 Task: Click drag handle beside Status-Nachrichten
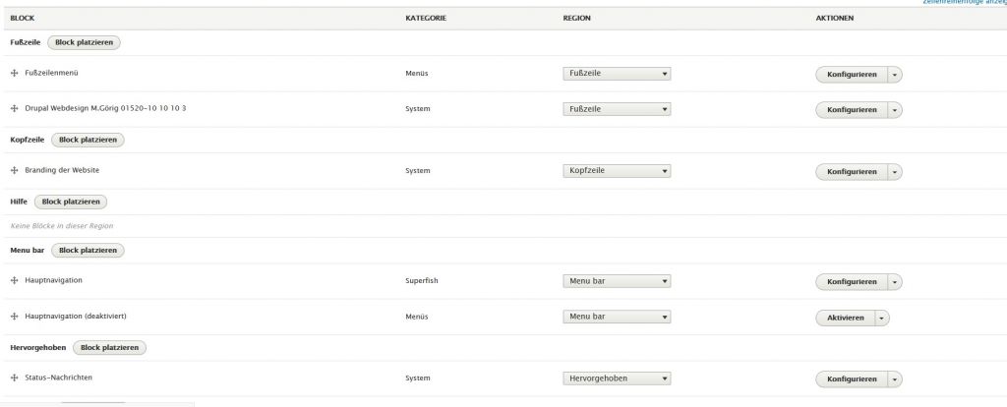(14, 378)
